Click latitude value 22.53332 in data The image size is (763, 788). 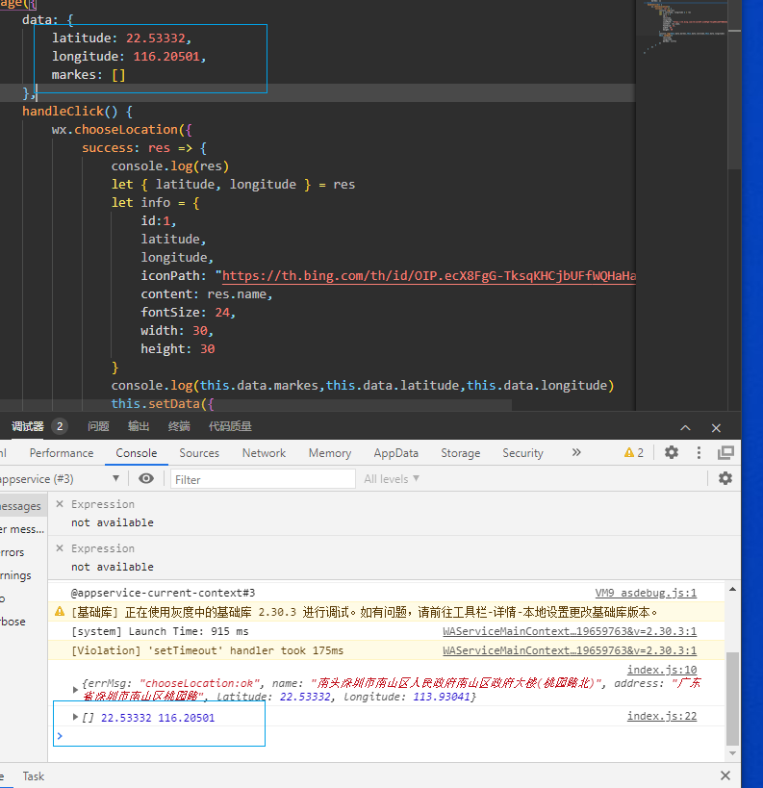[x=155, y=38]
